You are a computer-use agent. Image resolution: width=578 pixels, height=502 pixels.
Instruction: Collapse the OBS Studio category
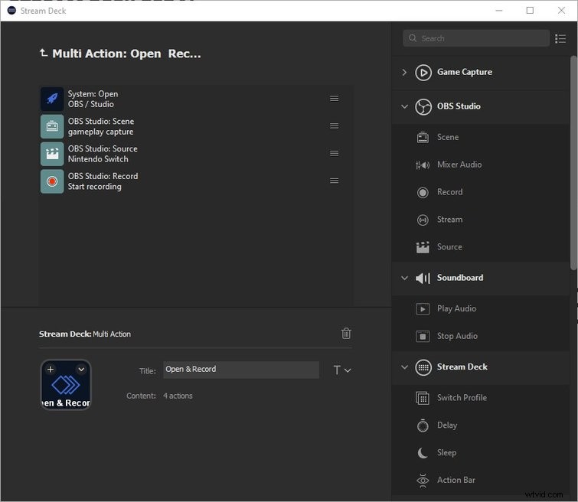(x=404, y=106)
